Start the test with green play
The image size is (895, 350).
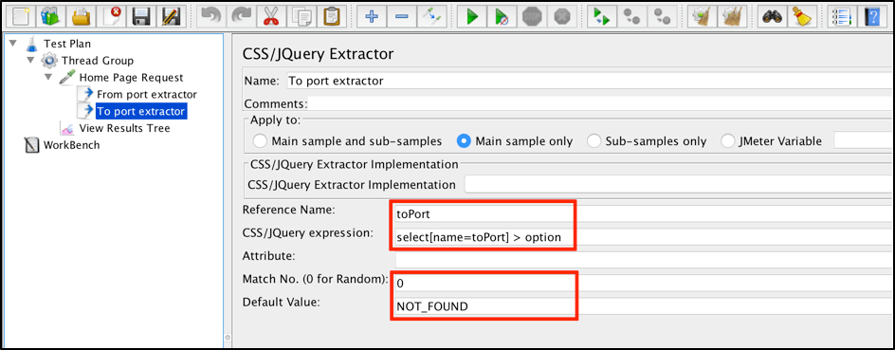[x=472, y=16]
